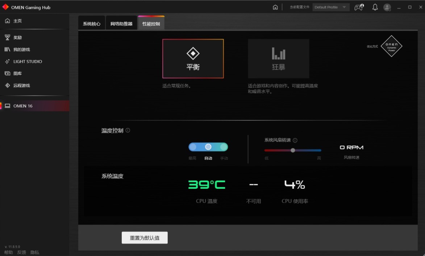The image size is (425, 256).
Task: Open the notifications bell
Action: (x=375, y=7)
